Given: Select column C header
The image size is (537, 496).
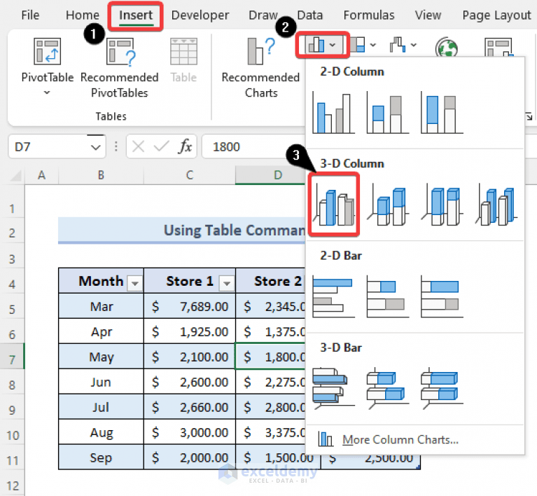Looking at the screenshot, I should click(x=190, y=175).
